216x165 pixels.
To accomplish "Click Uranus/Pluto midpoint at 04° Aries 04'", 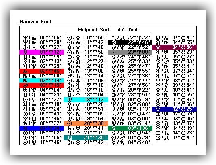I will [x=42, y=90].
